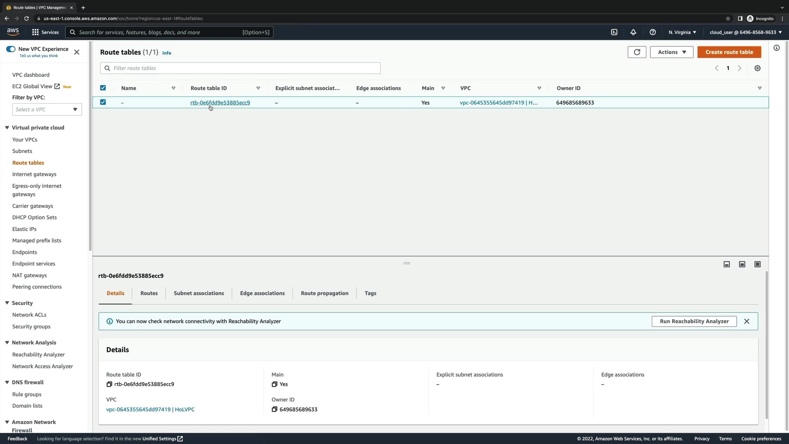Open the Actions dropdown
Screen dimensions: 789x444
[x=671, y=52]
